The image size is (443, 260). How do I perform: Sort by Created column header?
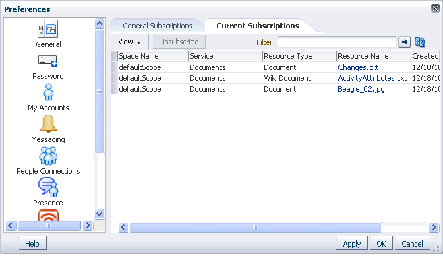(425, 56)
